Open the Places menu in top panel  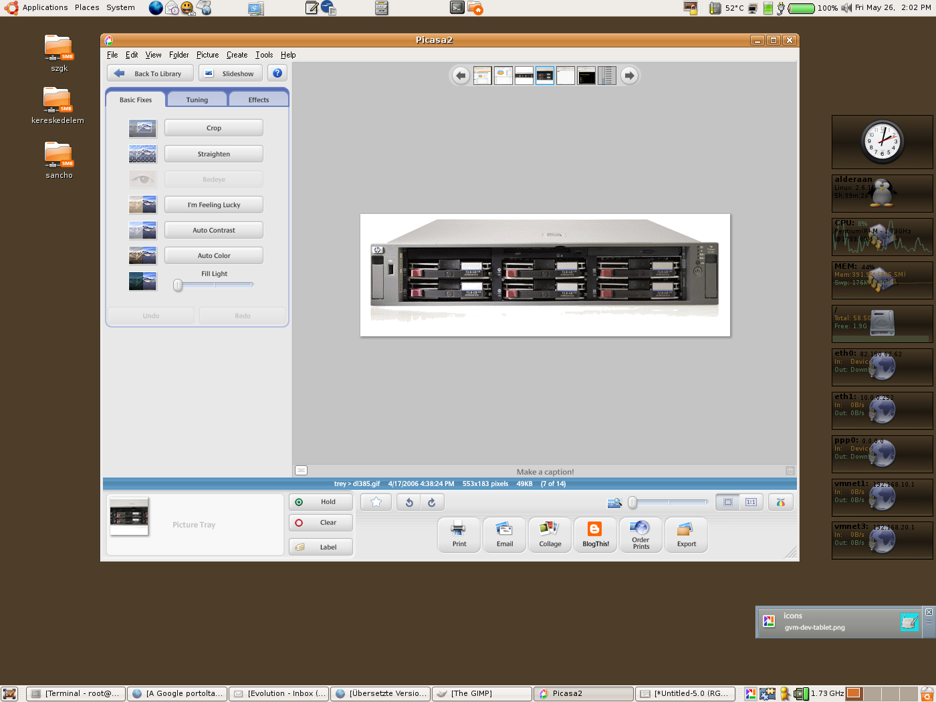87,8
